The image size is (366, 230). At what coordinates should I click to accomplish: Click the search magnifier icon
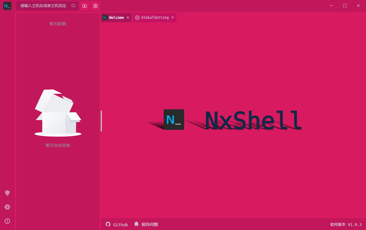point(73,6)
